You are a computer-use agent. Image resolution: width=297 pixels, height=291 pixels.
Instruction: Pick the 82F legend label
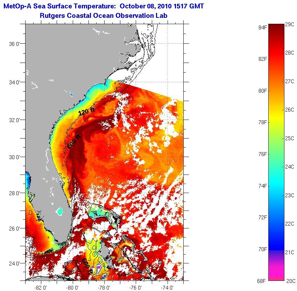point(262,59)
